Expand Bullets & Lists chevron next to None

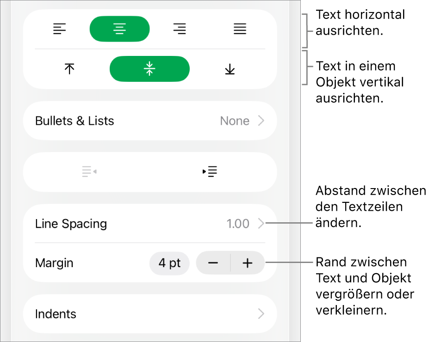(x=261, y=121)
